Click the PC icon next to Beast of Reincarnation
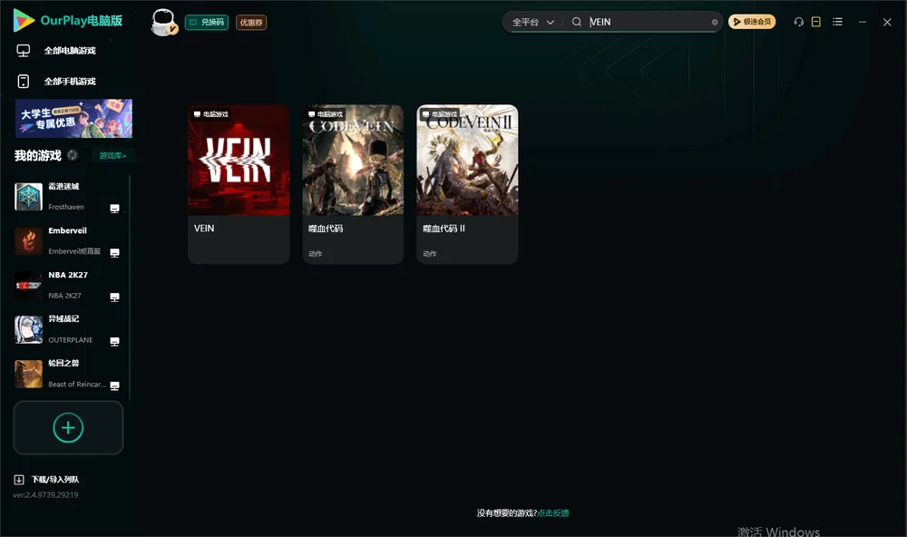The height and width of the screenshot is (537, 907). pyautogui.click(x=114, y=386)
